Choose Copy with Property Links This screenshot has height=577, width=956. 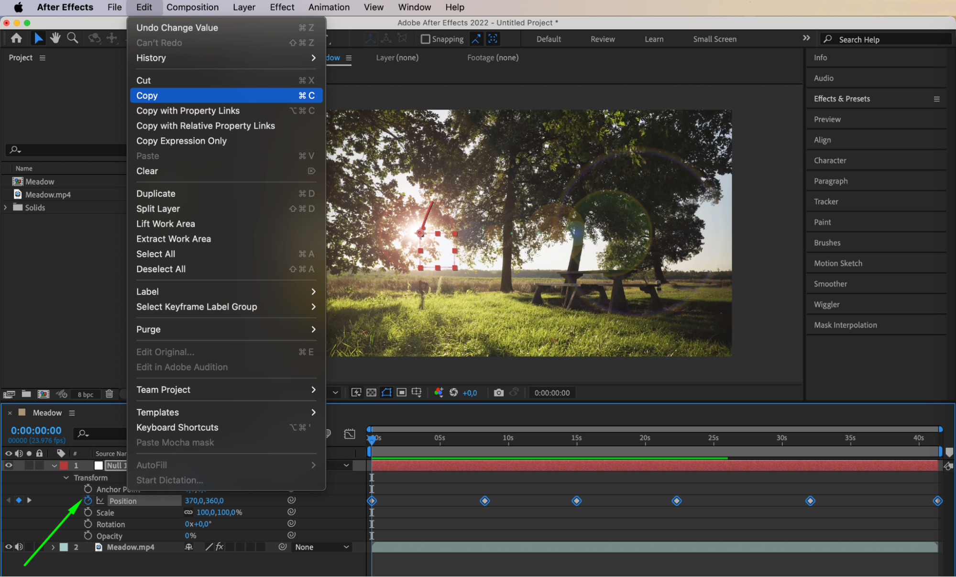click(x=188, y=111)
